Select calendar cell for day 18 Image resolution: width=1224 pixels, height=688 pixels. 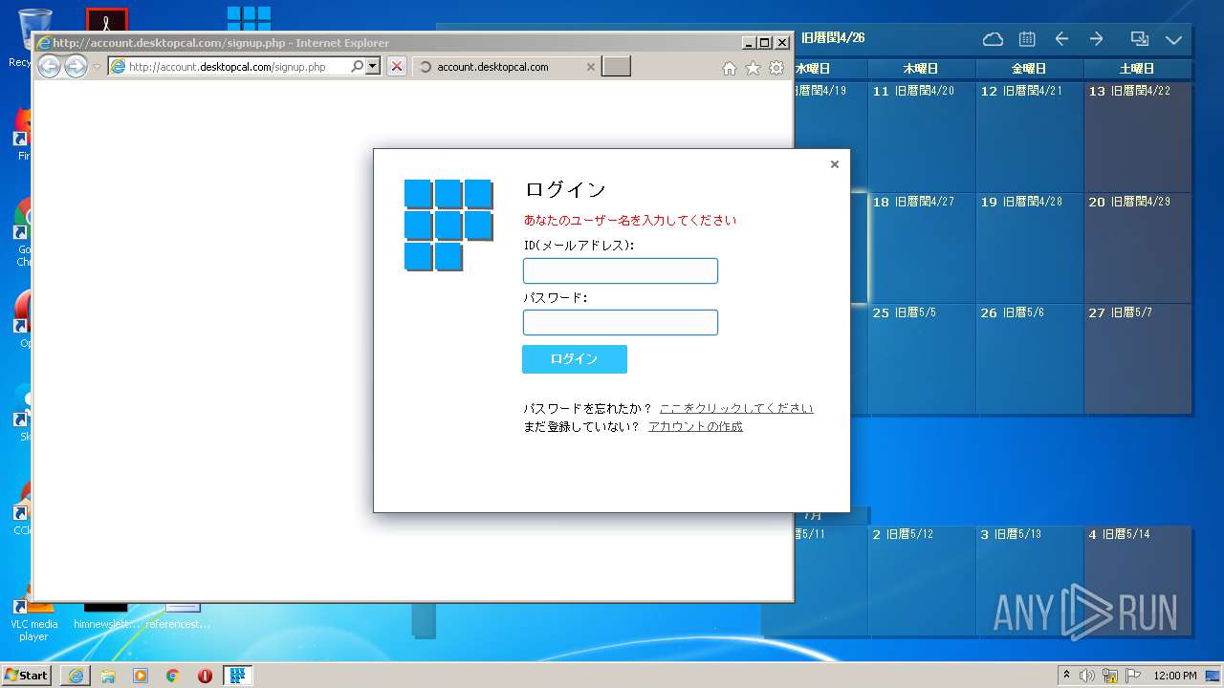[x=922, y=247]
